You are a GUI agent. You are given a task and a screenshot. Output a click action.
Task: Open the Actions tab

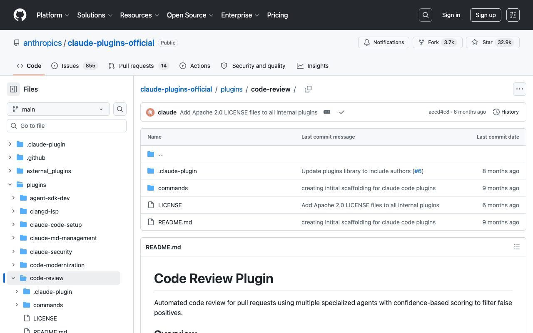(x=195, y=66)
